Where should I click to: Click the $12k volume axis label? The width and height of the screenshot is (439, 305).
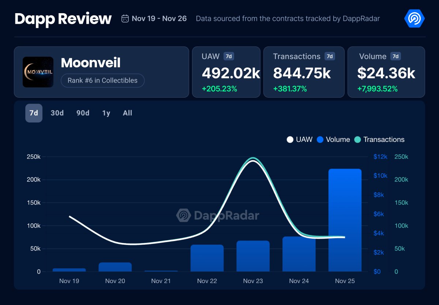coord(380,157)
